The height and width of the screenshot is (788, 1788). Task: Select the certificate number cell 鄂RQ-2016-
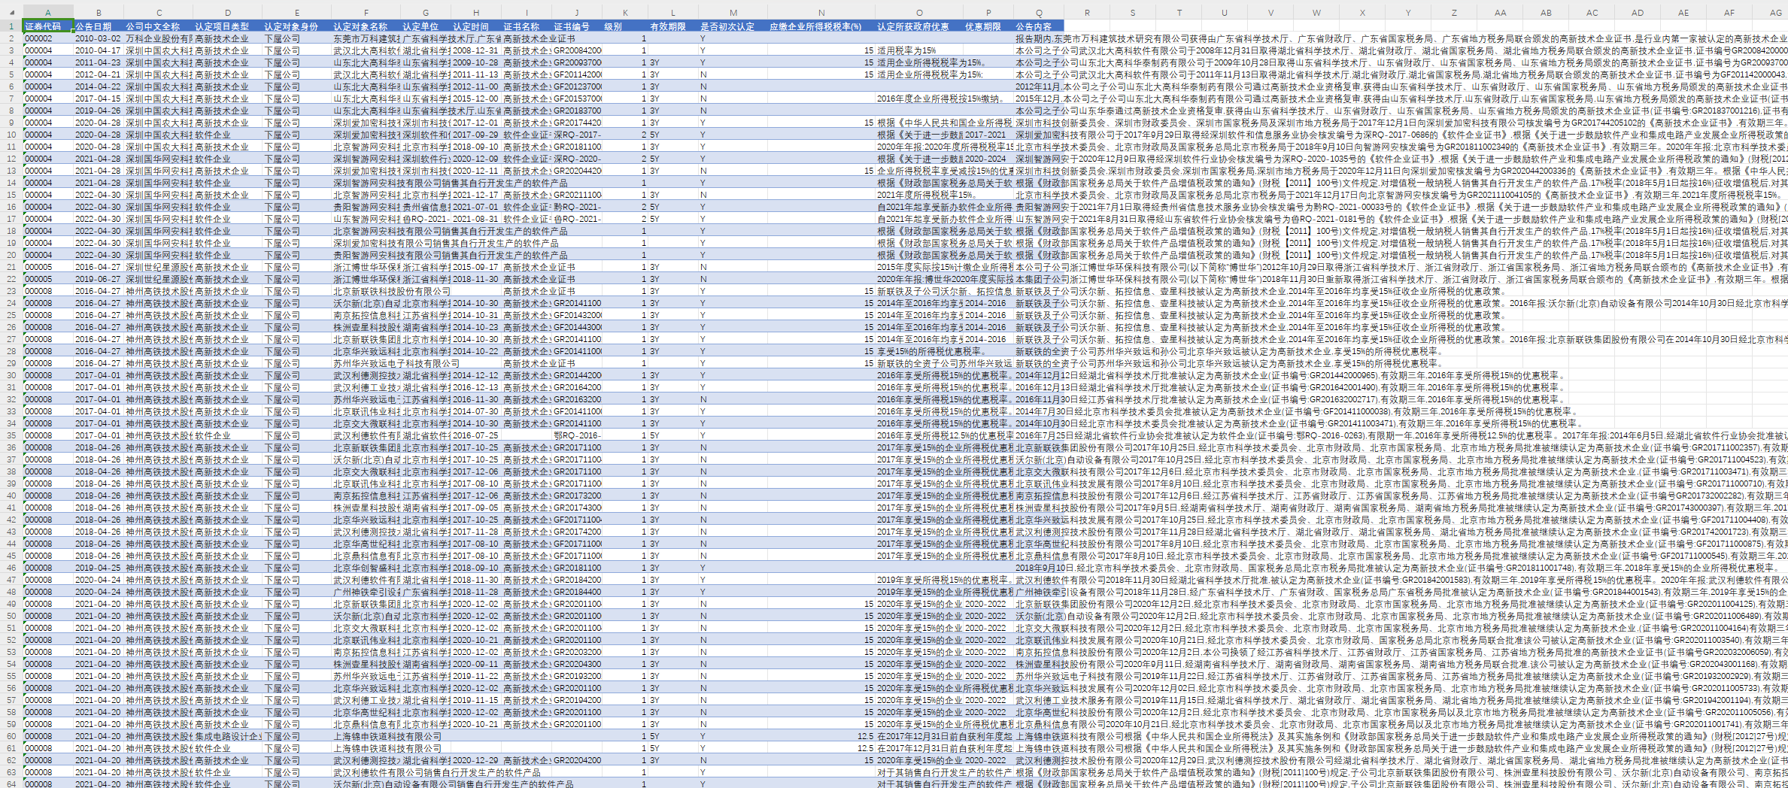[x=577, y=435]
